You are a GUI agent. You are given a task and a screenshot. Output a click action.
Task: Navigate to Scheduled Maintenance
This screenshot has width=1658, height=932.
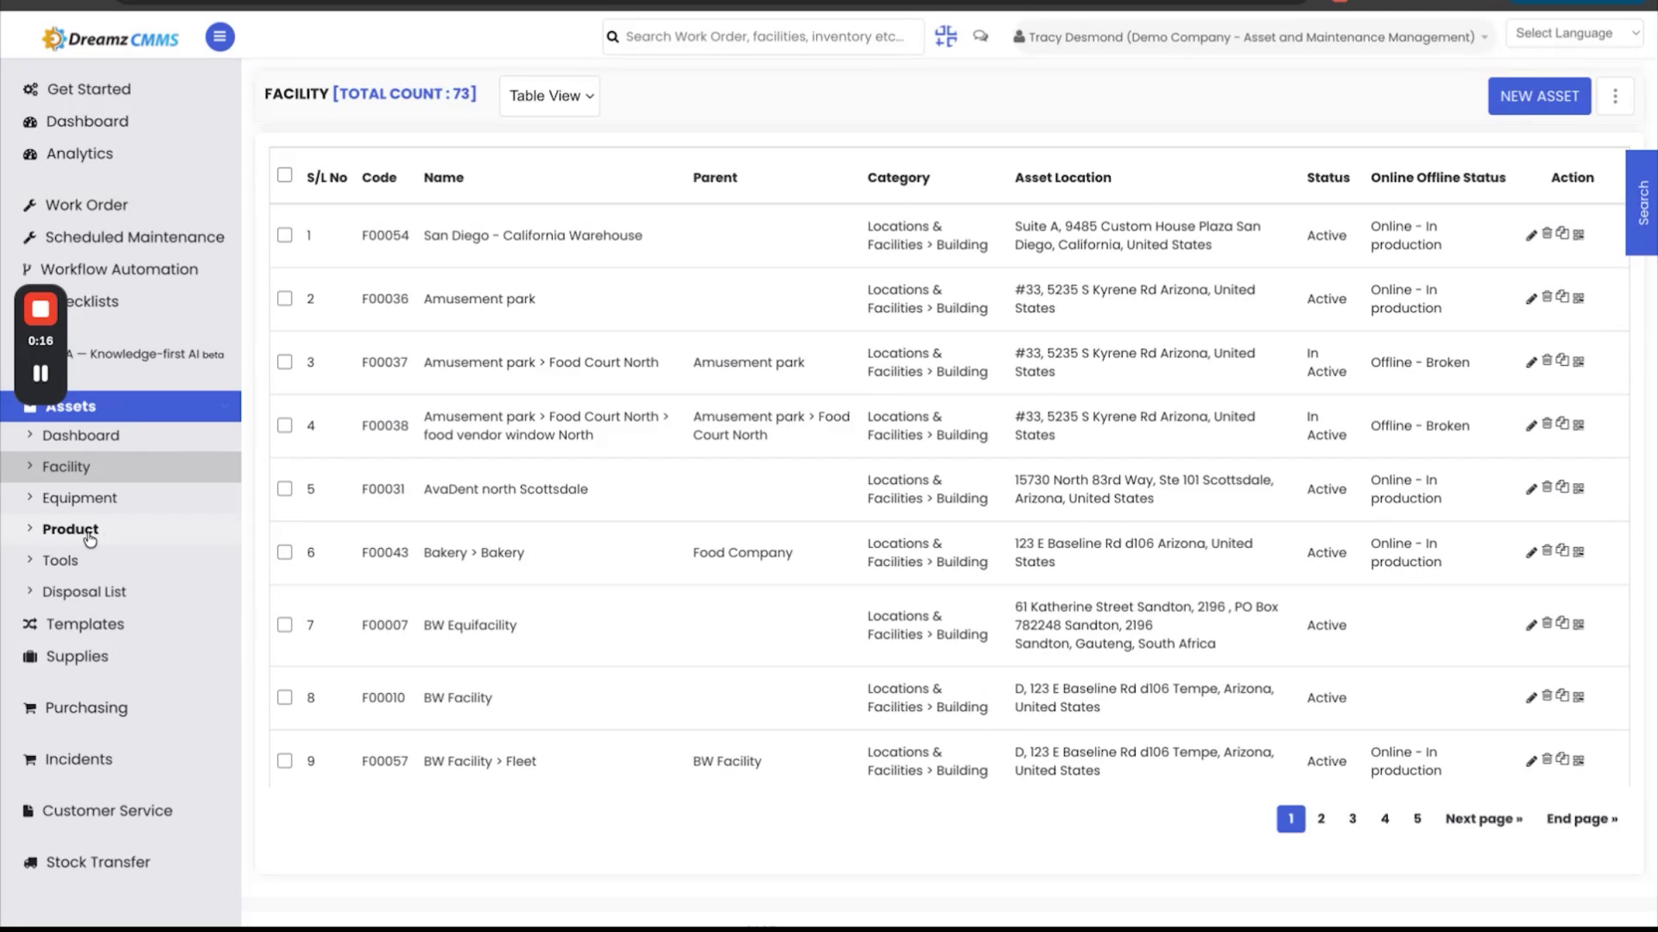pyautogui.click(x=135, y=237)
